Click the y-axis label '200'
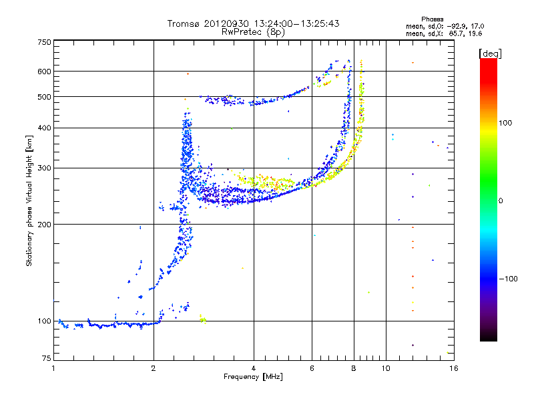 coord(44,225)
